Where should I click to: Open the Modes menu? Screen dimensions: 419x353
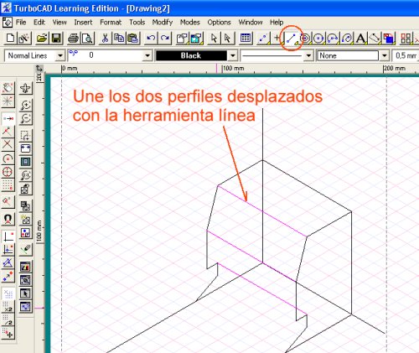click(x=190, y=22)
